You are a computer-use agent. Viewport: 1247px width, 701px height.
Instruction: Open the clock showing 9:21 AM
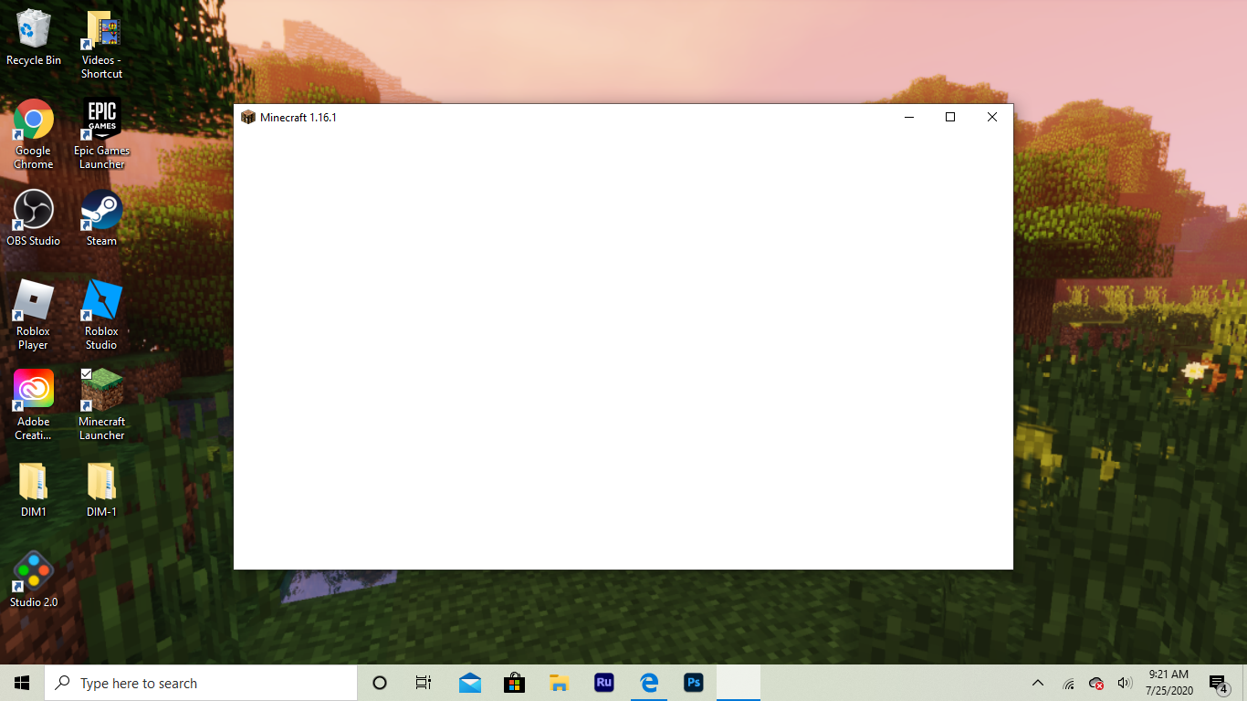1168,683
